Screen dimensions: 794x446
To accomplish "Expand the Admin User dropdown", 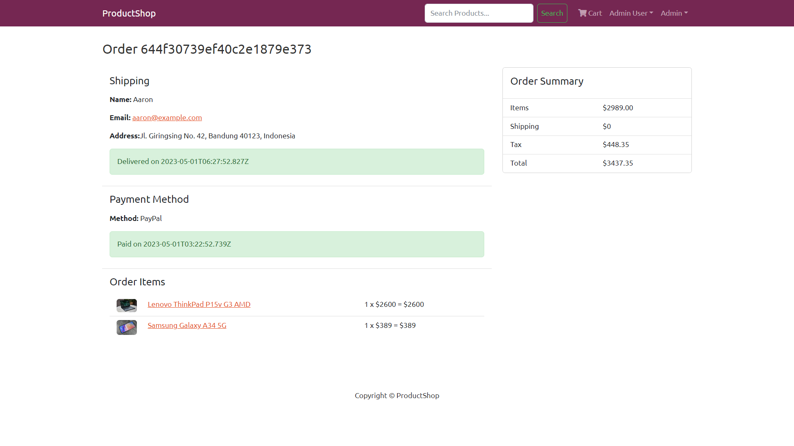I will pos(631,13).
